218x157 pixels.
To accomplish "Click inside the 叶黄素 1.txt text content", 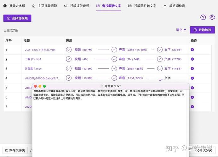I will click(x=109, y=95).
